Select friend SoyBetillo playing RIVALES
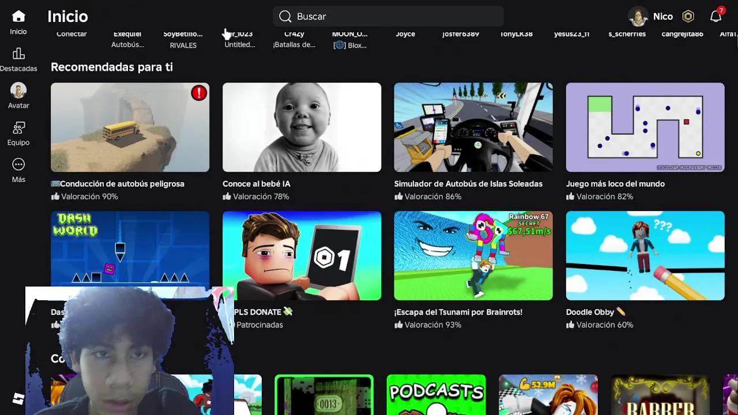738x415 pixels. click(183, 39)
